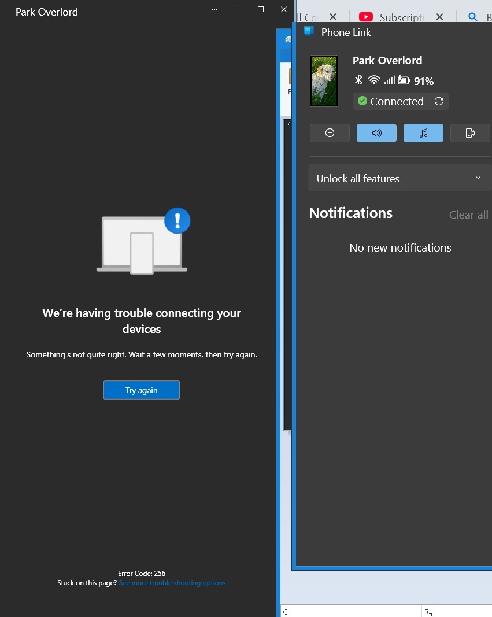
Task: Clear all notifications in Phone Link
Action: tap(468, 215)
